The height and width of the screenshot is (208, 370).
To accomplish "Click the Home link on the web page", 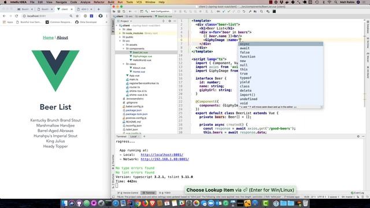I will pyautogui.click(x=48, y=38).
